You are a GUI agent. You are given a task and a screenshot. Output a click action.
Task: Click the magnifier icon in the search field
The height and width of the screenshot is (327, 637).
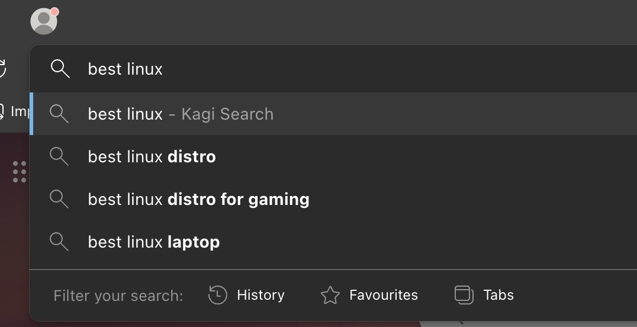coord(60,69)
